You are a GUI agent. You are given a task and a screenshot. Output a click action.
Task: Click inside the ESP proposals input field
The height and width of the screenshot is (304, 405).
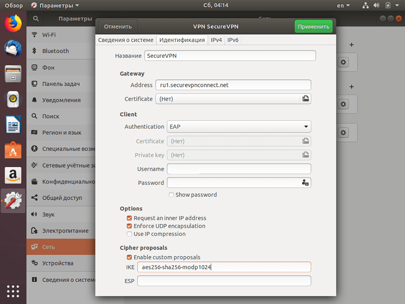coord(224,280)
